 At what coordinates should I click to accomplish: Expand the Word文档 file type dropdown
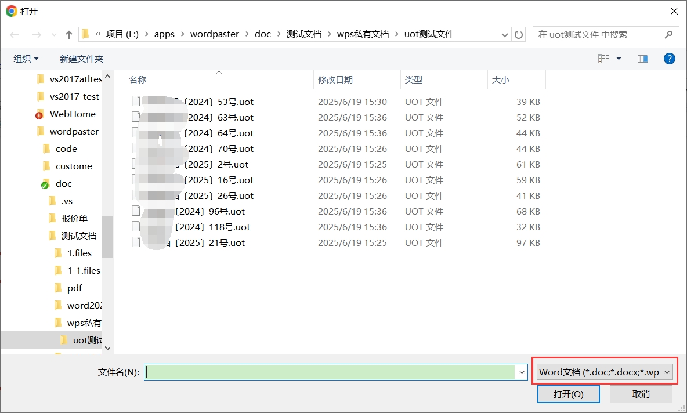tap(604, 372)
